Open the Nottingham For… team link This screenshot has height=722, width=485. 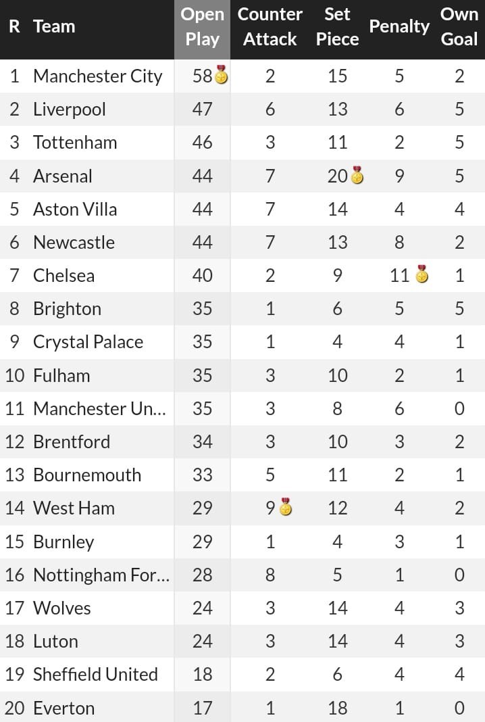pos(101,575)
